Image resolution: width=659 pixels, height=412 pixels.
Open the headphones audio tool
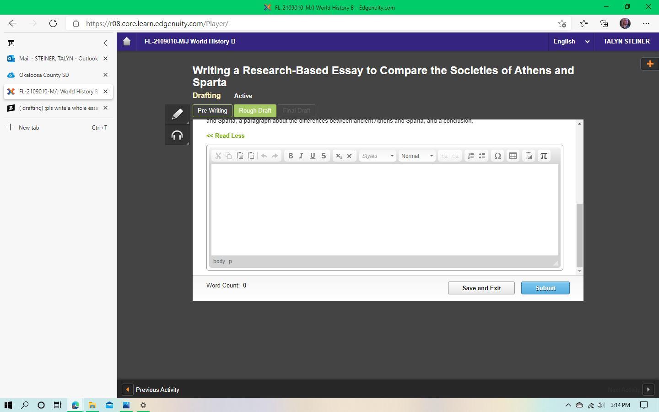[178, 135]
